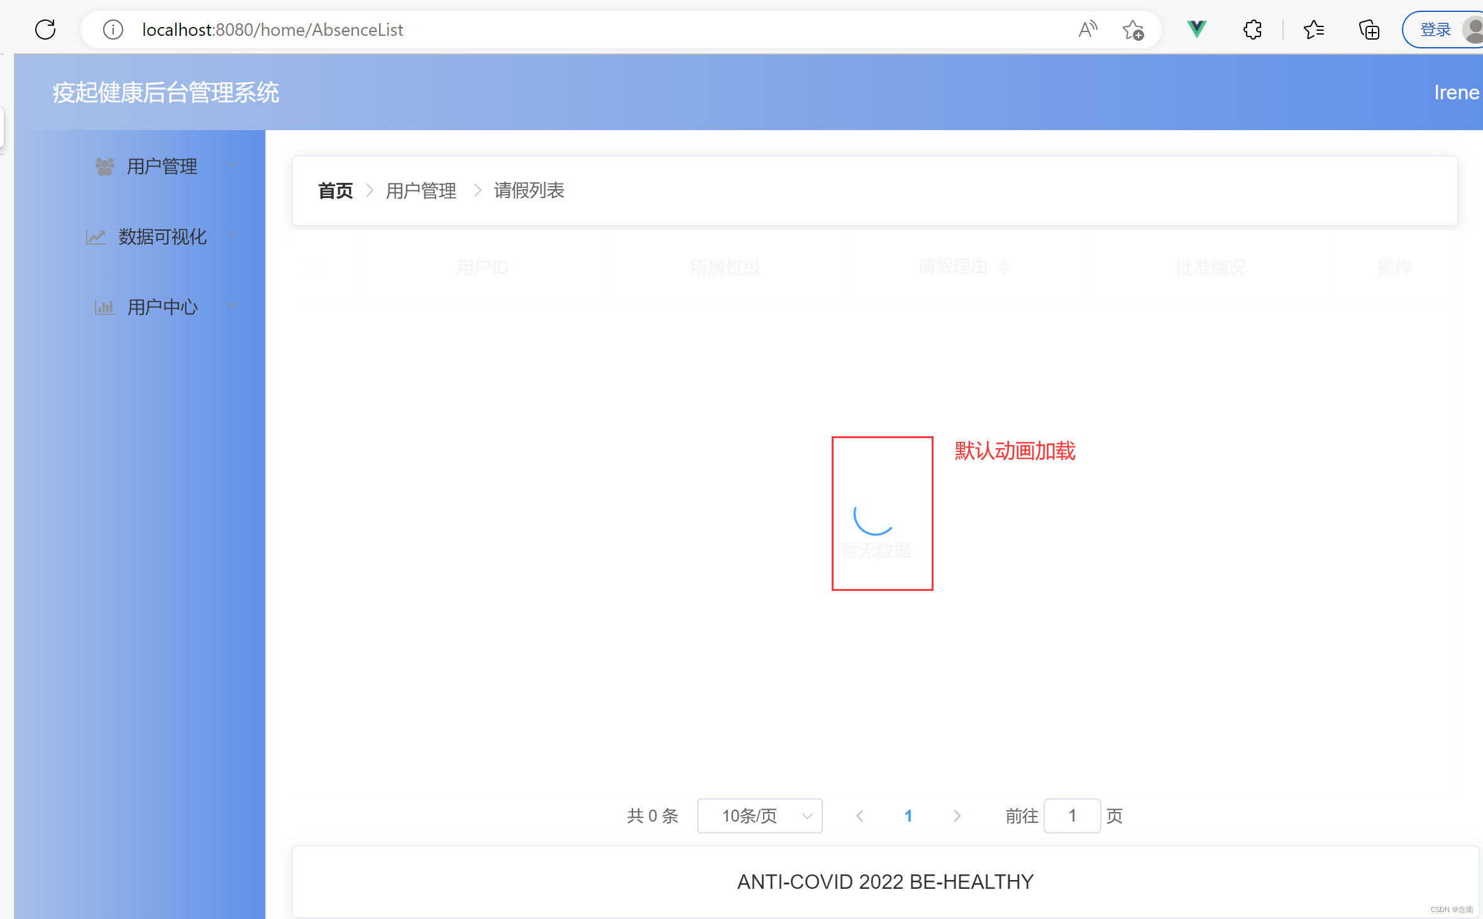This screenshot has height=919, width=1483.
Task: Go to 首页 via breadcrumb link
Action: [335, 190]
